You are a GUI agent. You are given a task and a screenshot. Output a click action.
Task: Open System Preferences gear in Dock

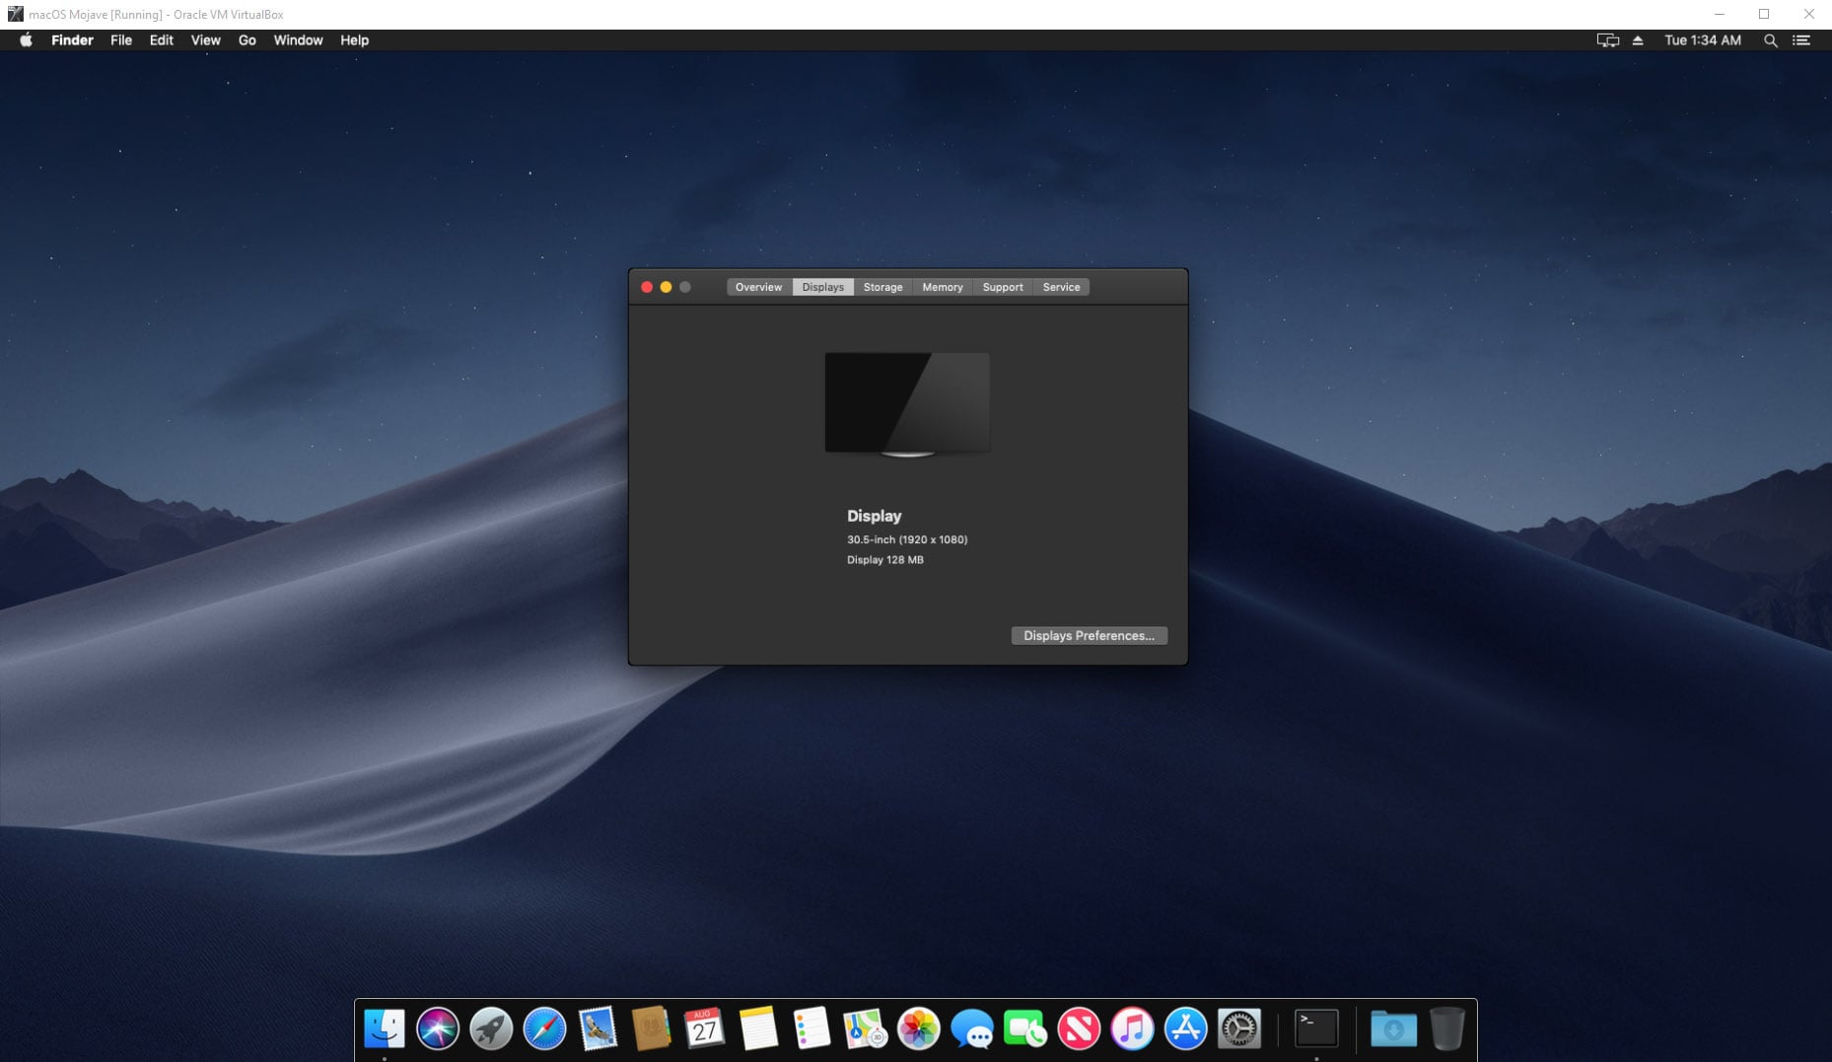tap(1239, 1029)
